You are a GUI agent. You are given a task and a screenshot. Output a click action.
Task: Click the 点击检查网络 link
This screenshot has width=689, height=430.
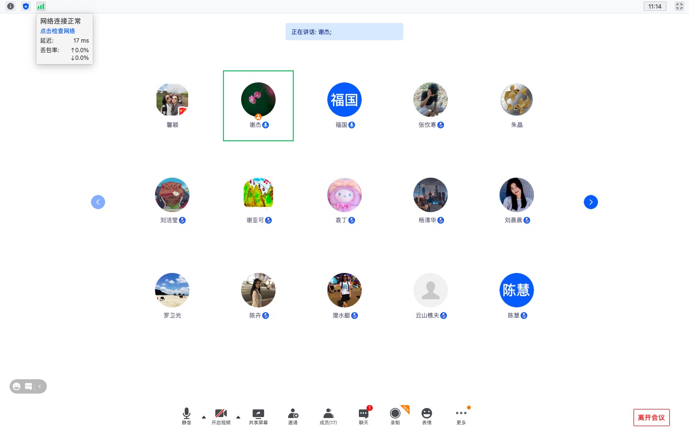coord(57,31)
